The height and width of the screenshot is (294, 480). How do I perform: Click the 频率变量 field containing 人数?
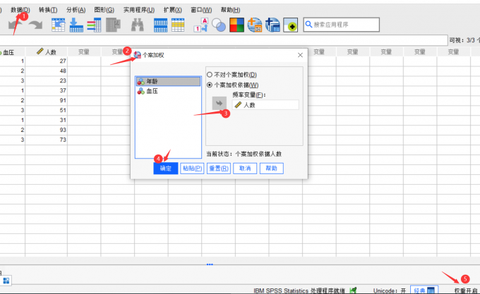click(x=265, y=104)
